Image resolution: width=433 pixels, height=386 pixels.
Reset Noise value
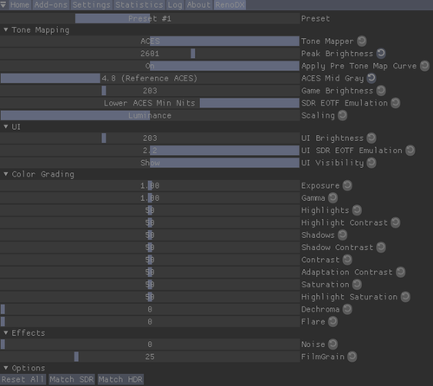pyautogui.click(x=333, y=344)
